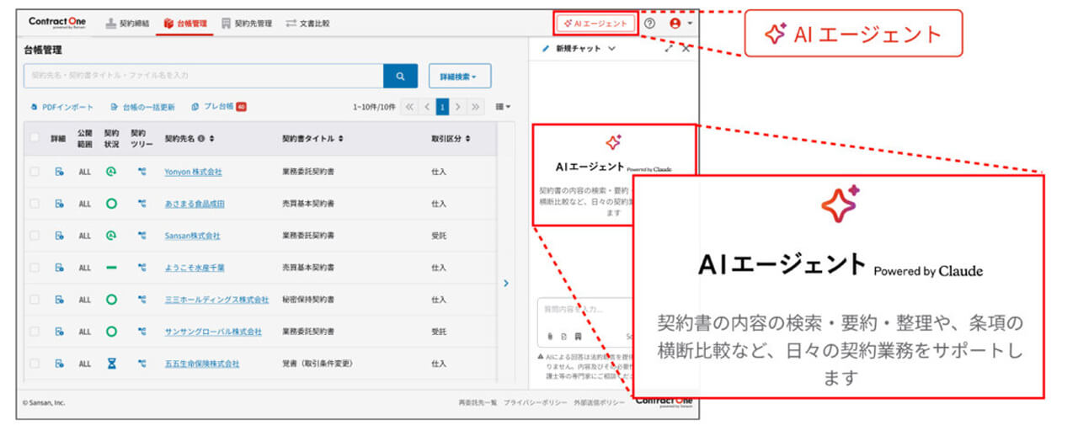Open contract tree for 五五生命保険株式会社
The width and height of the screenshot is (1078, 436).
pyautogui.click(x=141, y=364)
